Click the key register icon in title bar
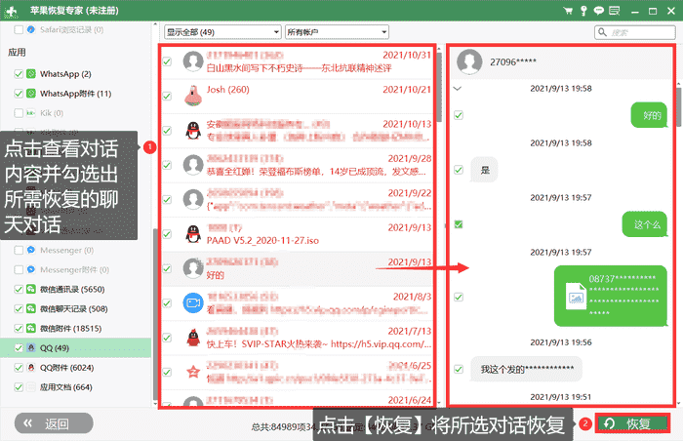The width and height of the screenshot is (683, 441). (x=583, y=11)
